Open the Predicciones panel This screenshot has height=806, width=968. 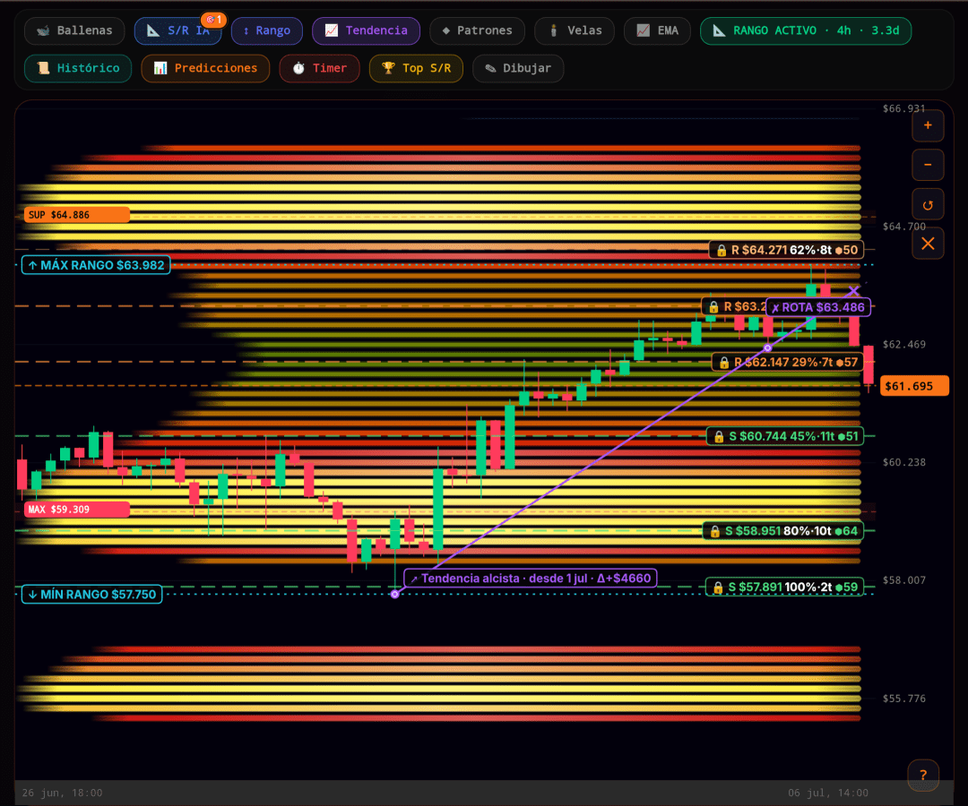pyautogui.click(x=205, y=68)
